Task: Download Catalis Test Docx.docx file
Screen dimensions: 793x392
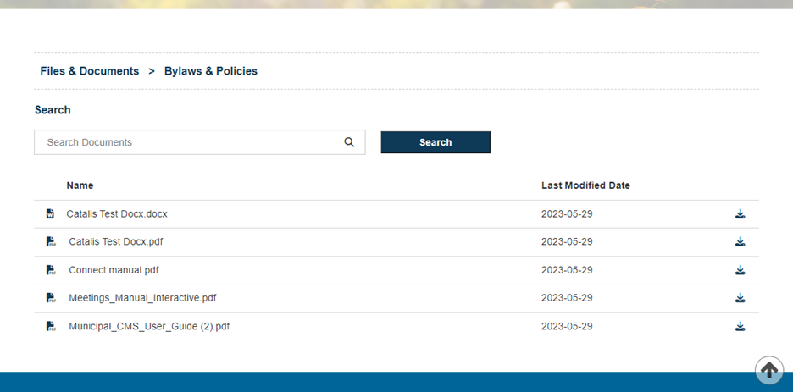Action: tap(740, 214)
